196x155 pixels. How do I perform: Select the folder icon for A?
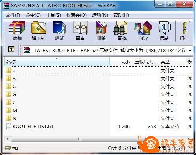(x=8, y=78)
